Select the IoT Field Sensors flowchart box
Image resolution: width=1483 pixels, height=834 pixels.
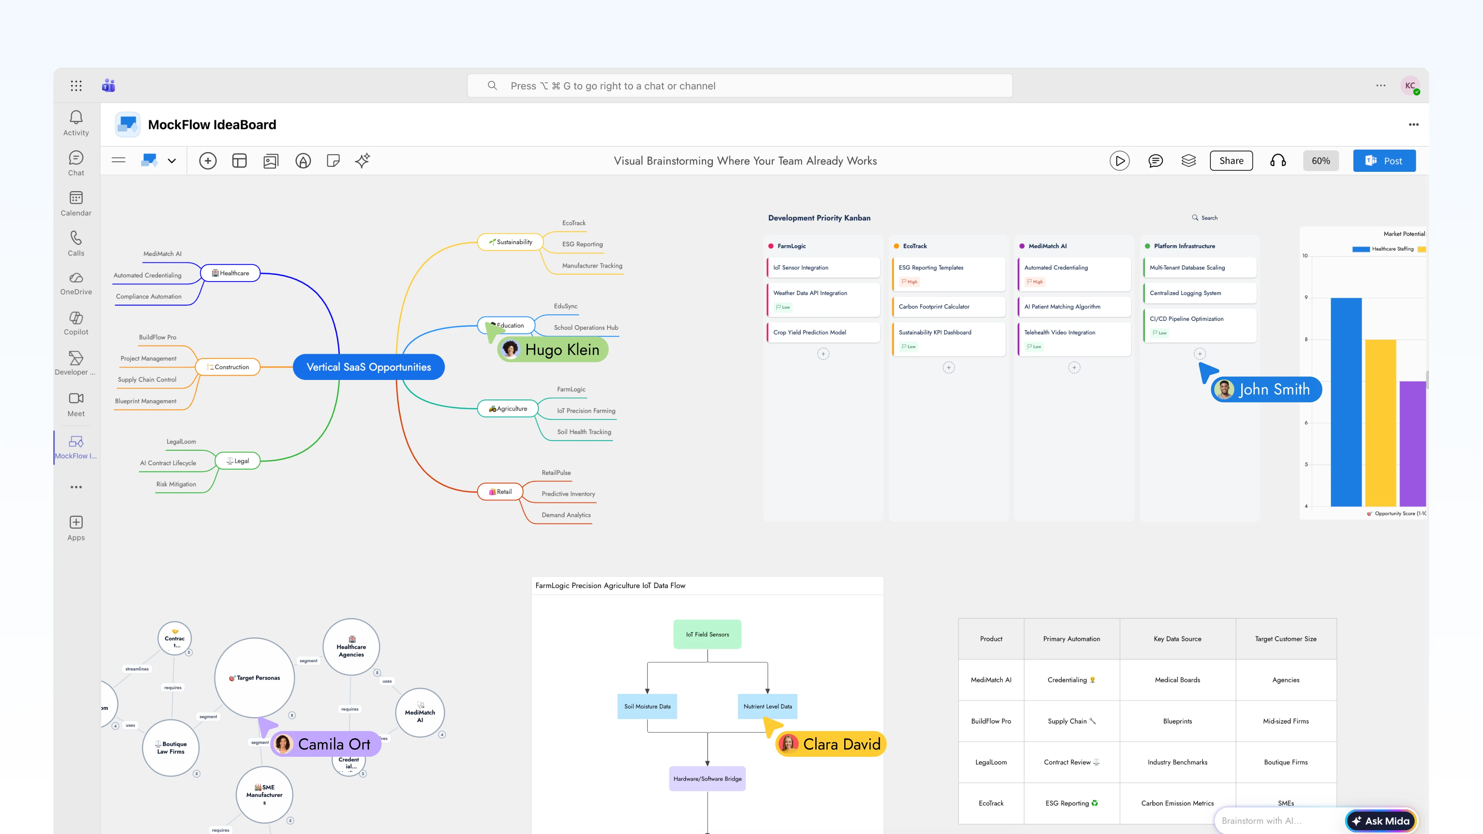click(x=707, y=634)
